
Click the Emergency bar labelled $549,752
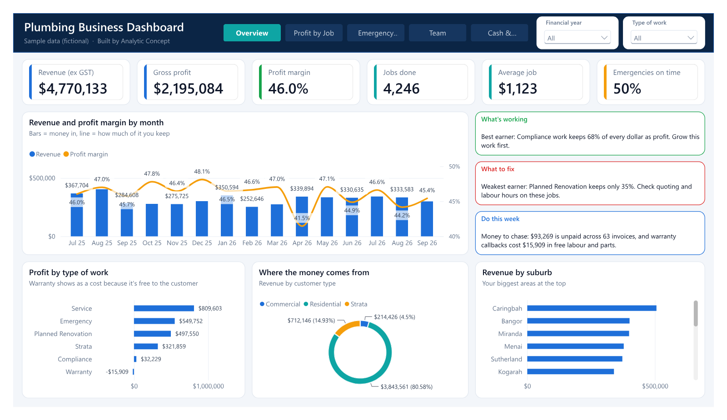pyautogui.click(x=154, y=321)
